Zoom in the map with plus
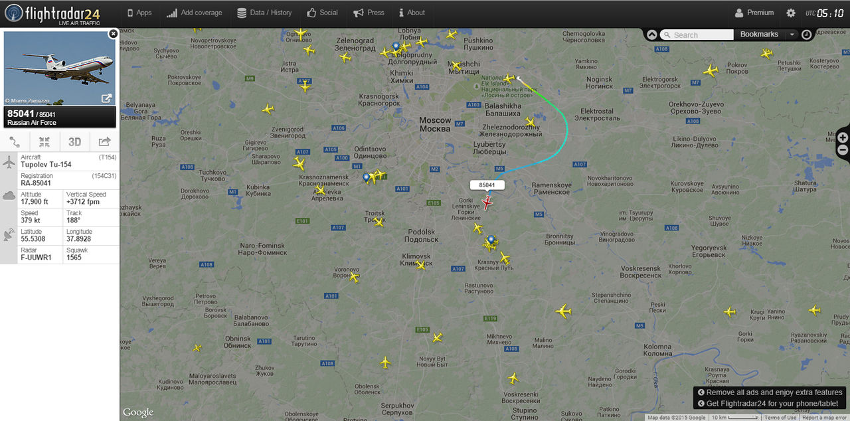The width and height of the screenshot is (850, 421). 843,137
